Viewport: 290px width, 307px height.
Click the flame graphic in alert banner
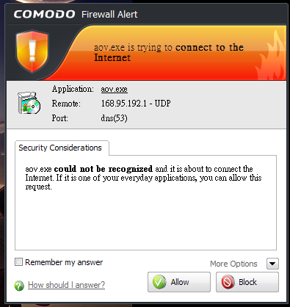(x=271, y=56)
